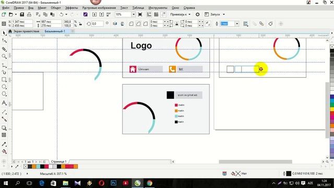The image size is (334, 188).
Task: Click object width field 987 пкс
Action: tap(51, 22)
